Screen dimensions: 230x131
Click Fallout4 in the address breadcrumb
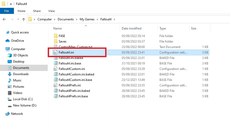[x=106, y=19]
